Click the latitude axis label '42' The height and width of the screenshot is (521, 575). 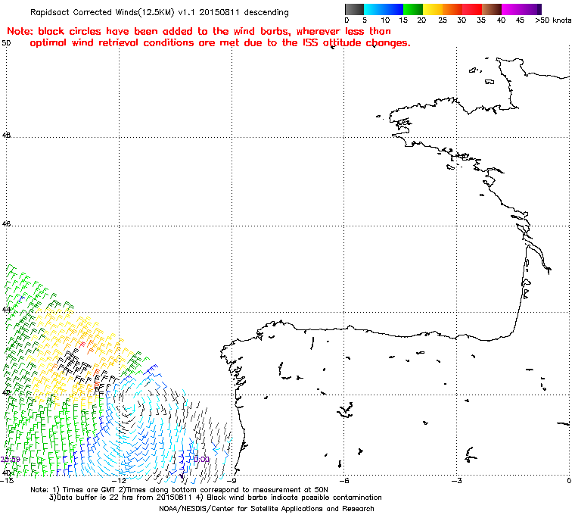coord(6,392)
